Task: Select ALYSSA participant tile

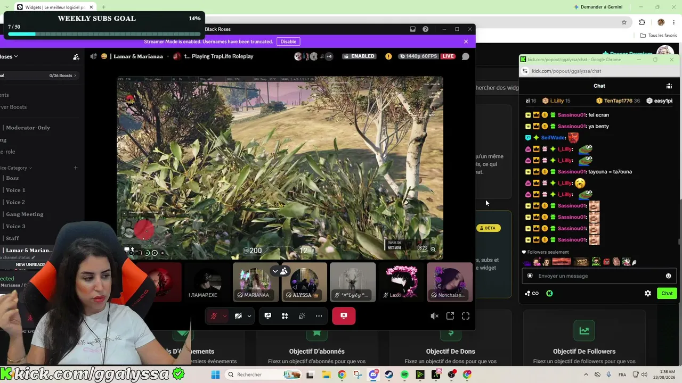Action: (304, 282)
